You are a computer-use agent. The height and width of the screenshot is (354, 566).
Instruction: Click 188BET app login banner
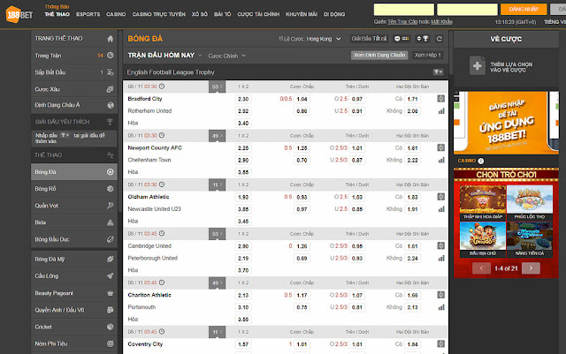click(506, 123)
